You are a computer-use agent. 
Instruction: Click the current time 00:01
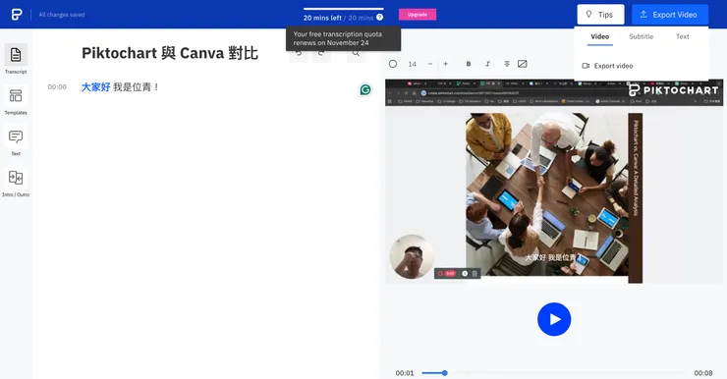[x=405, y=373]
